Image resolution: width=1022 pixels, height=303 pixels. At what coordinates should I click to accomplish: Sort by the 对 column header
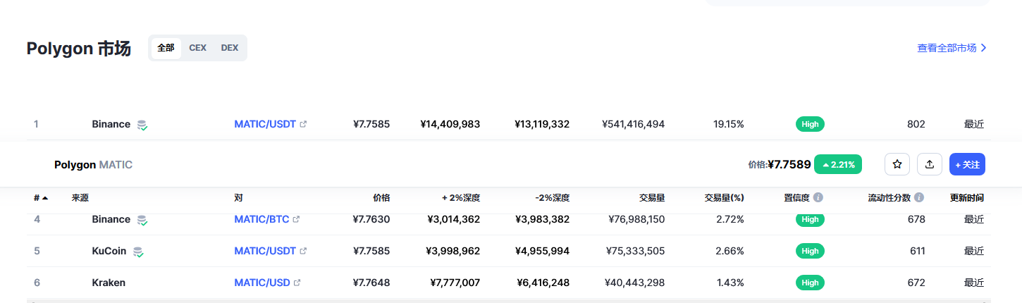click(238, 198)
